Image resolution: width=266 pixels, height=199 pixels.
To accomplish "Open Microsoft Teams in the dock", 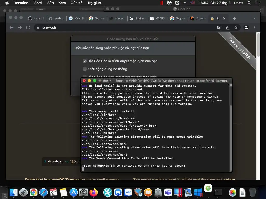I will [168, 193].
